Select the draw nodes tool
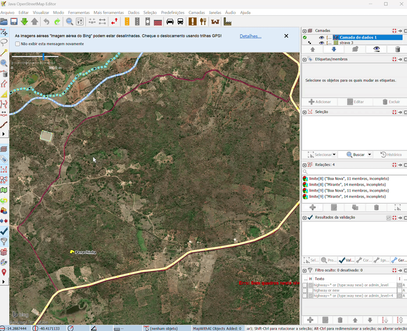 4,53
